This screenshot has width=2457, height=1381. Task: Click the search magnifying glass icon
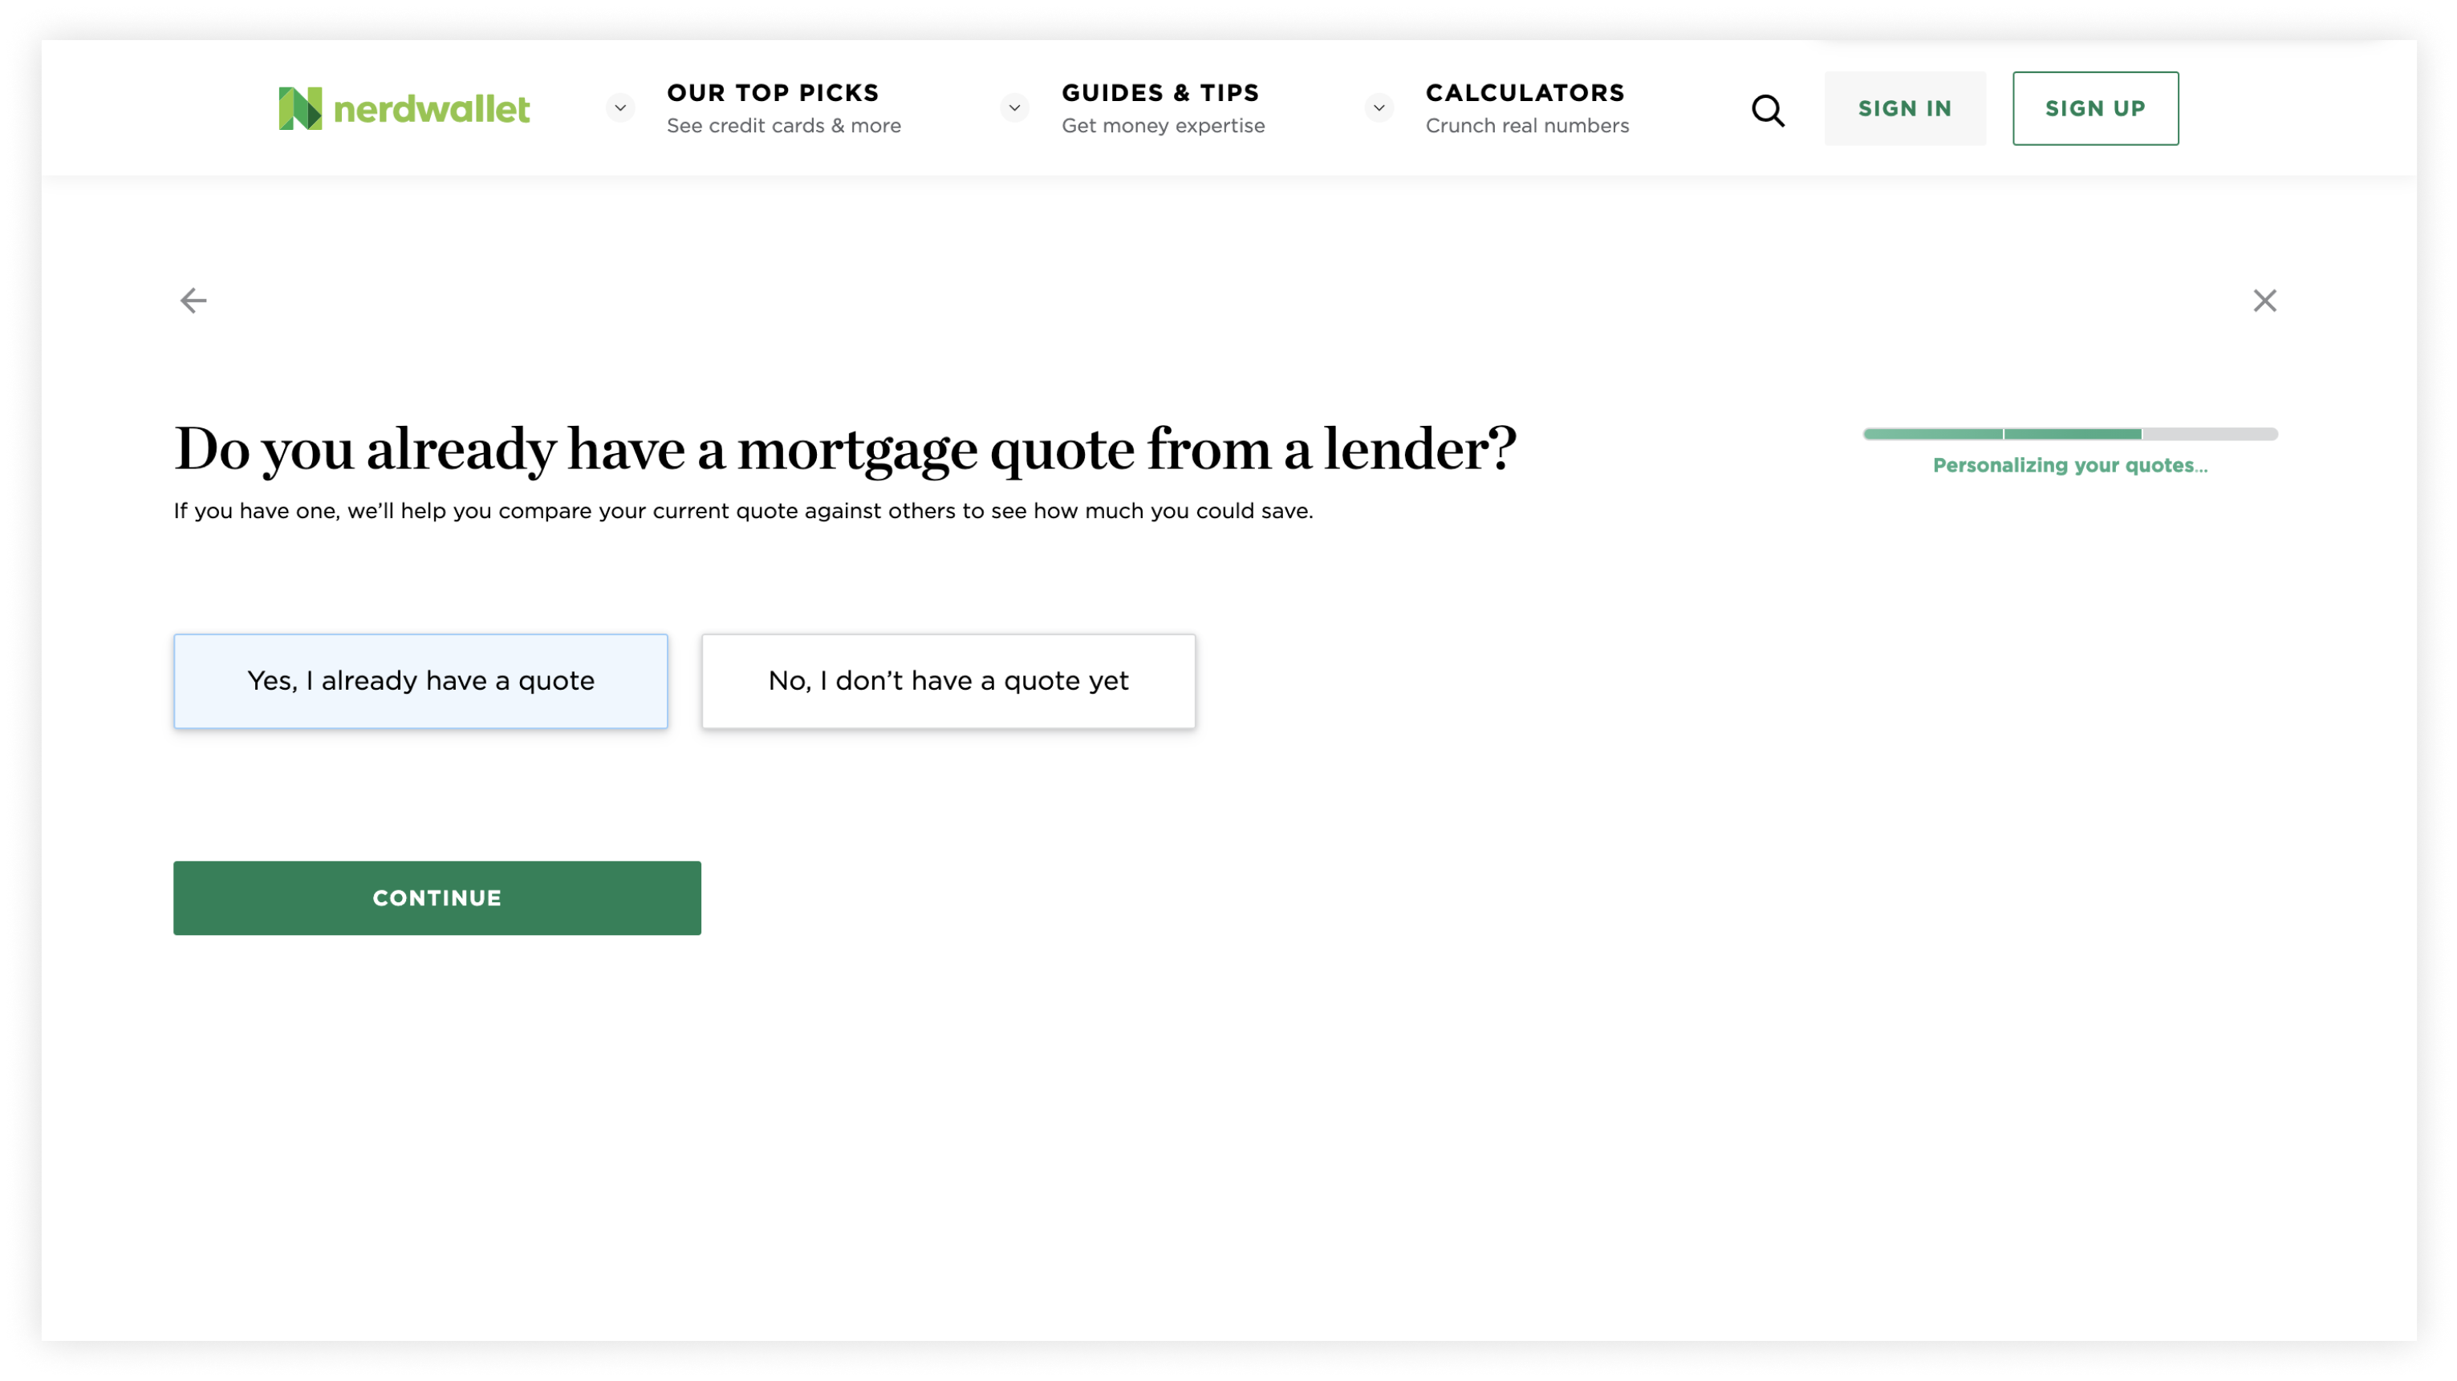click(1767, 110)
